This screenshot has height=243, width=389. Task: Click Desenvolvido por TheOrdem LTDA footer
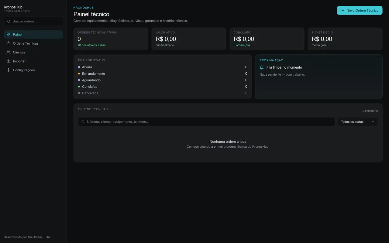pos(27,237)
